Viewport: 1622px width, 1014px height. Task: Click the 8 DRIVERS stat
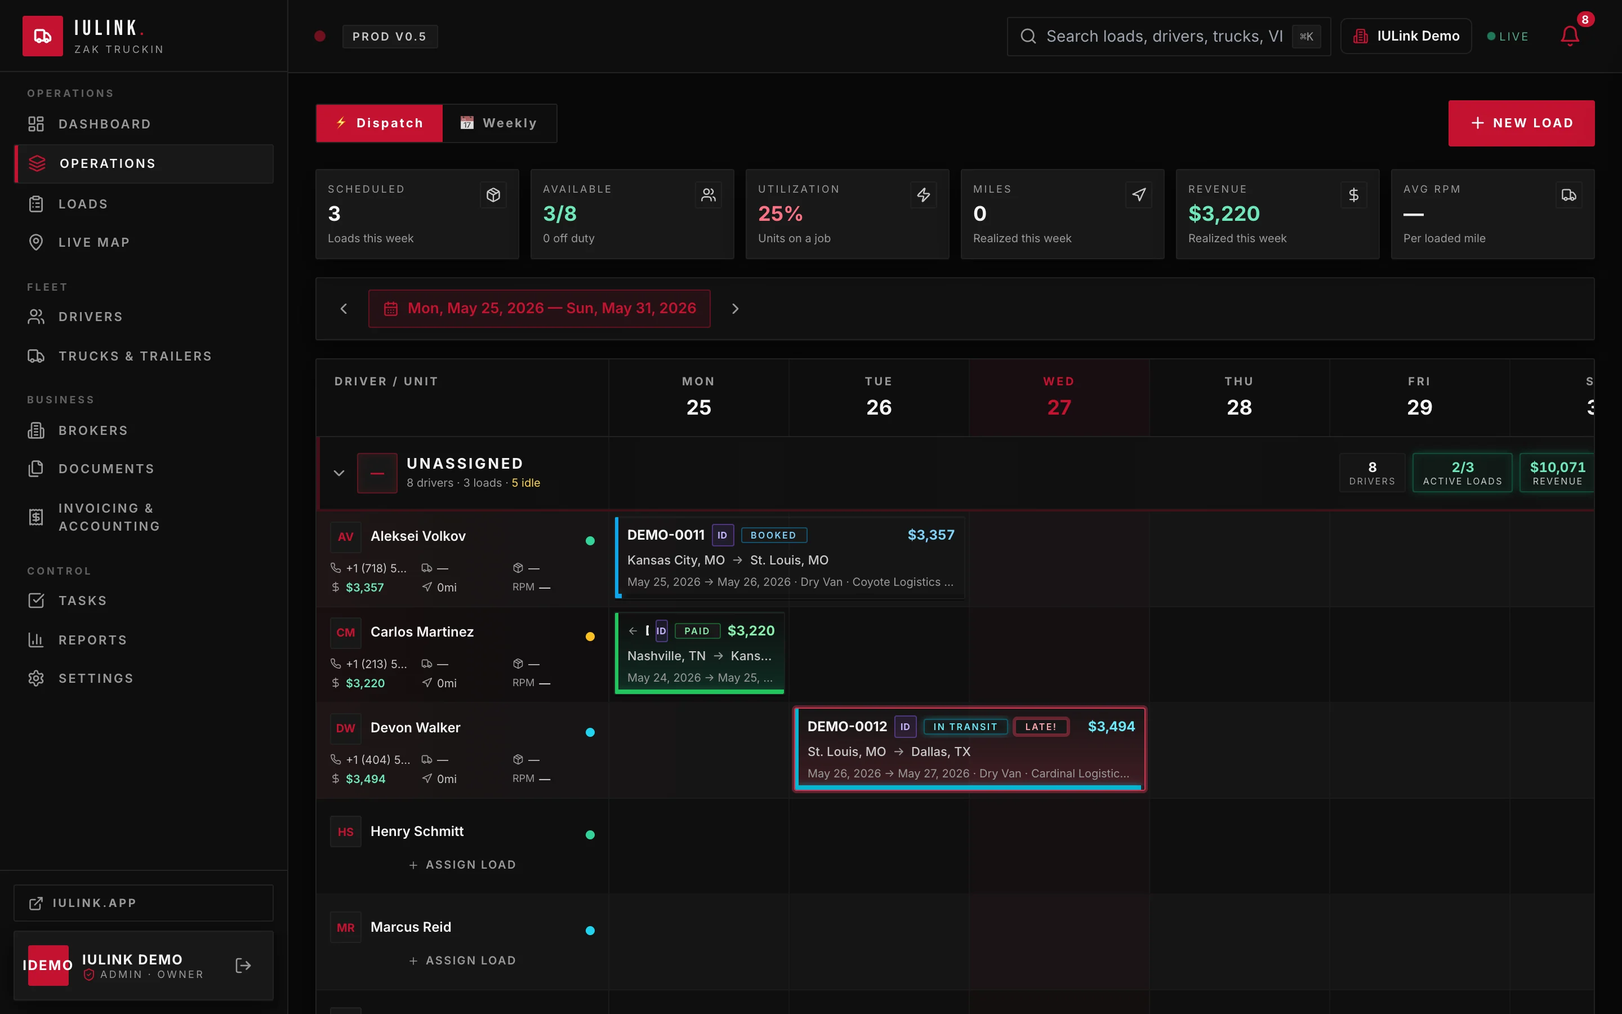pos(1372,473)
